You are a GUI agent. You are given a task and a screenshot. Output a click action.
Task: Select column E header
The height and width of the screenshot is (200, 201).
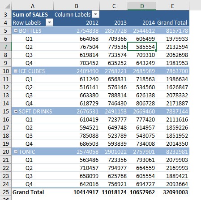point(172,6)
